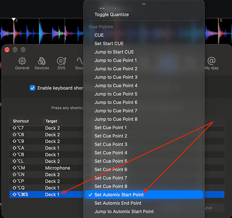Select the ⇧⌥L Deck 2 shortcut row
Image resolution: width=232 pixels, height=218 pixels.
46,161
